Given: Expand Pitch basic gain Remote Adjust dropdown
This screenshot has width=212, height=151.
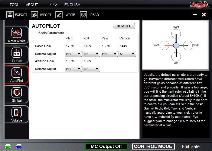Looking at the screenshot, I should pyautogui.click(x=73, y=54).
